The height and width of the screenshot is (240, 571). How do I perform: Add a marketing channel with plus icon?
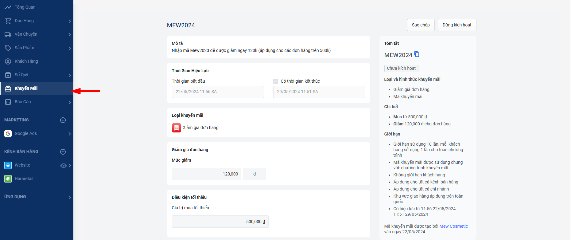[63, 120]
